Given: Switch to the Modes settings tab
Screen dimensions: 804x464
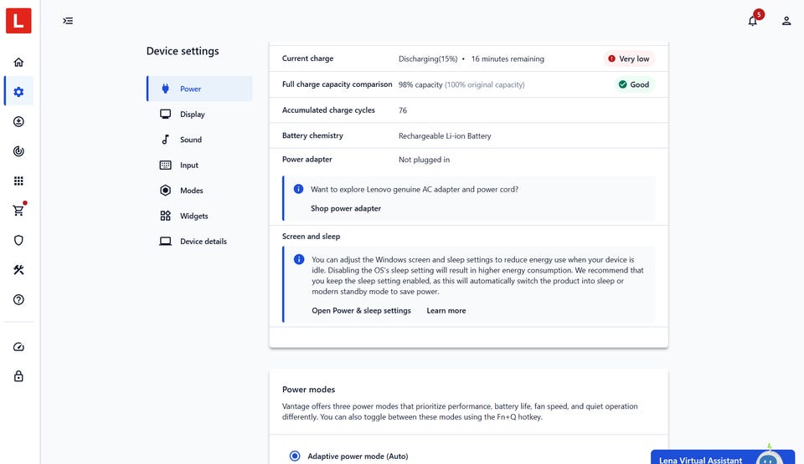Looking at the screenshot, I should pos(199,191).
